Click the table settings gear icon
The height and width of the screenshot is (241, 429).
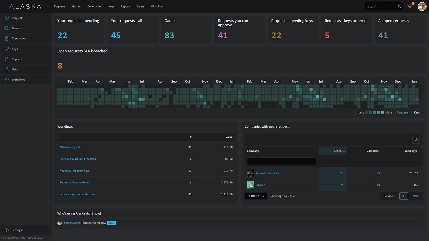416,140
